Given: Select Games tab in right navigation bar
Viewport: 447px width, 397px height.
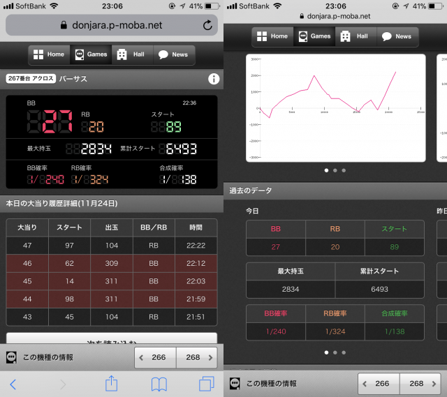Looking at the screenshot, I should coord(313,36).
